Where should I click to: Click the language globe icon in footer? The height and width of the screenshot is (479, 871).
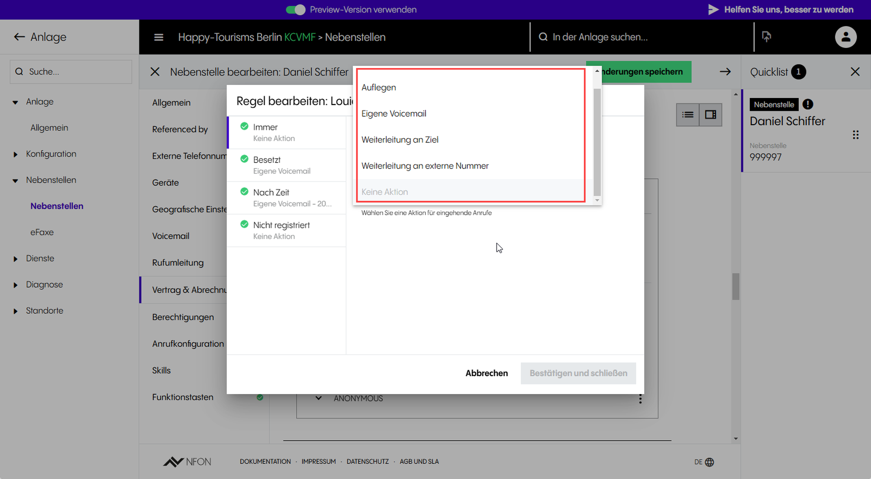coord(709,462)
